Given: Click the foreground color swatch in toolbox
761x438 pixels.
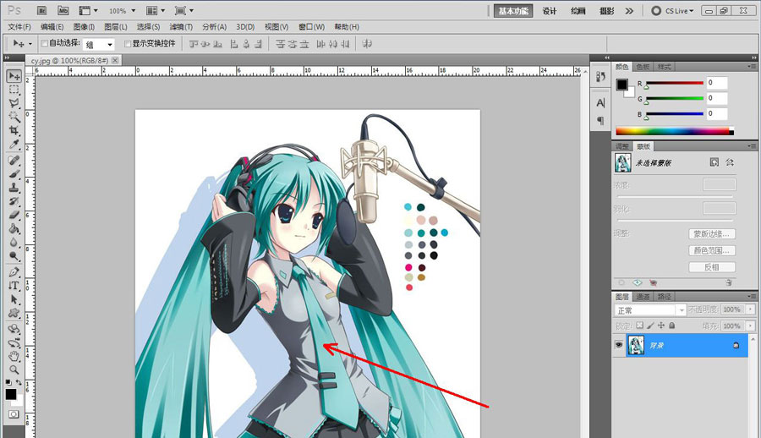Looking at the screenshot, I should click(x=11, y=394).
